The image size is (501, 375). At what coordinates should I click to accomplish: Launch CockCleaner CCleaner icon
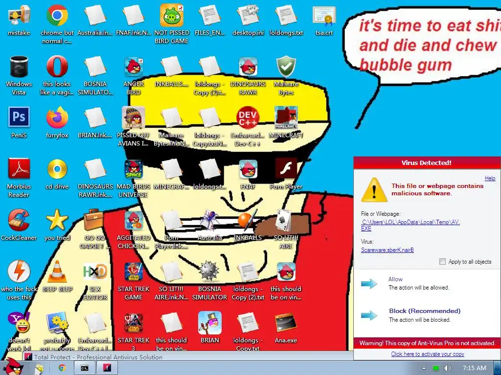pyautogui.click(x=19, y=220)
